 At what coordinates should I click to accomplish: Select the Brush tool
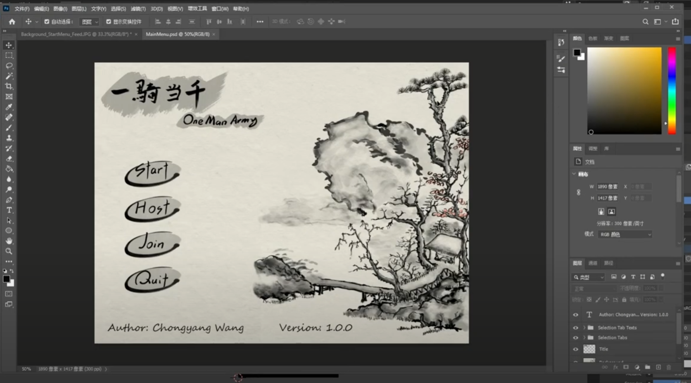[x=9, y=128]
